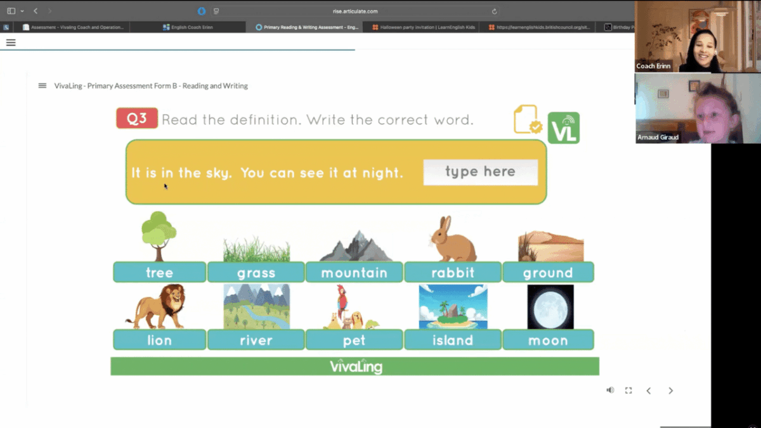Advance to the next slide arrow
761x428 pixels.
pos(670,391)
